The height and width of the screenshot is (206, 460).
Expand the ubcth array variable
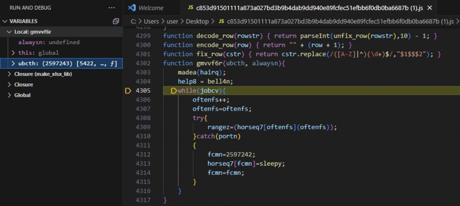[13, 63]
